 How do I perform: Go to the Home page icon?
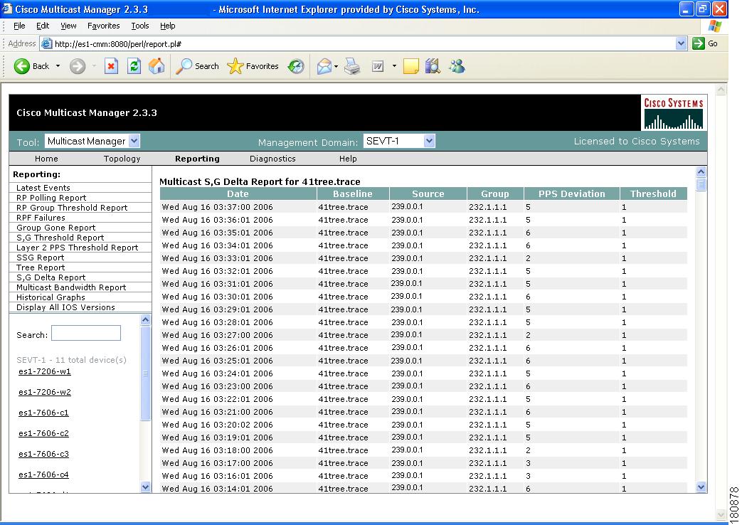point(157,66)
